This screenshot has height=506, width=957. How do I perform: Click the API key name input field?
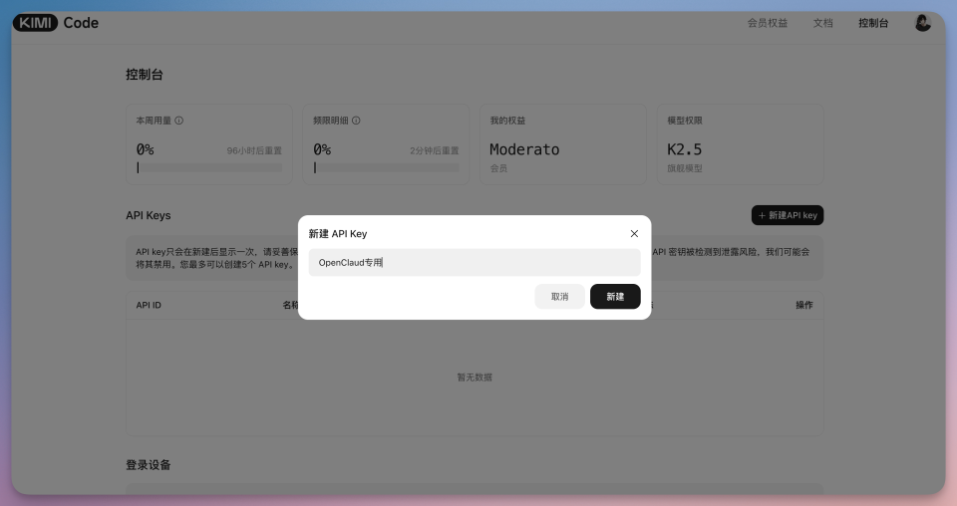[x=475, y=262]
